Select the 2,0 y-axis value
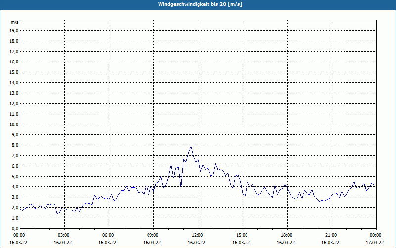 pyautogui.click(x=15, y=208)
